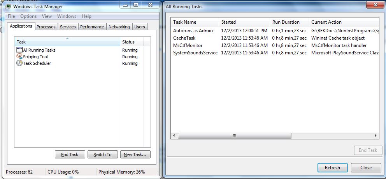
Task: Click the horizontal scrollbar right arrow
Action: point(375,136)
